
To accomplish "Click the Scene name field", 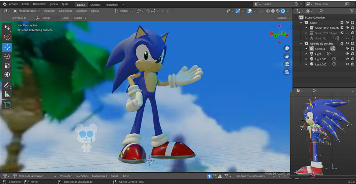I will (277, 4).
